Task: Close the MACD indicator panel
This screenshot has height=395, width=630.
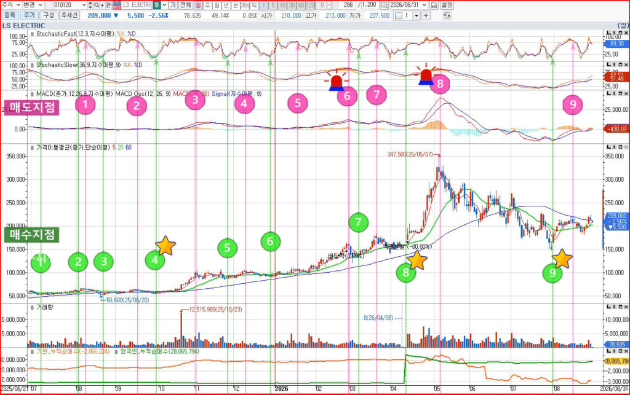Action: (625, 93)
